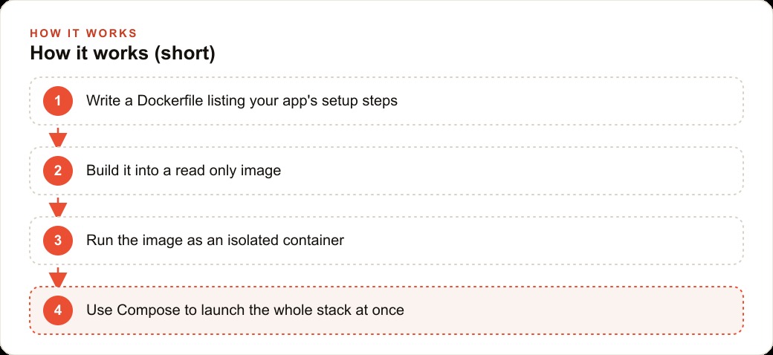Select the 'Run the image as an isolated container' text
The height and width of the screenshot is (355, 773).
(x=215, y=241)
